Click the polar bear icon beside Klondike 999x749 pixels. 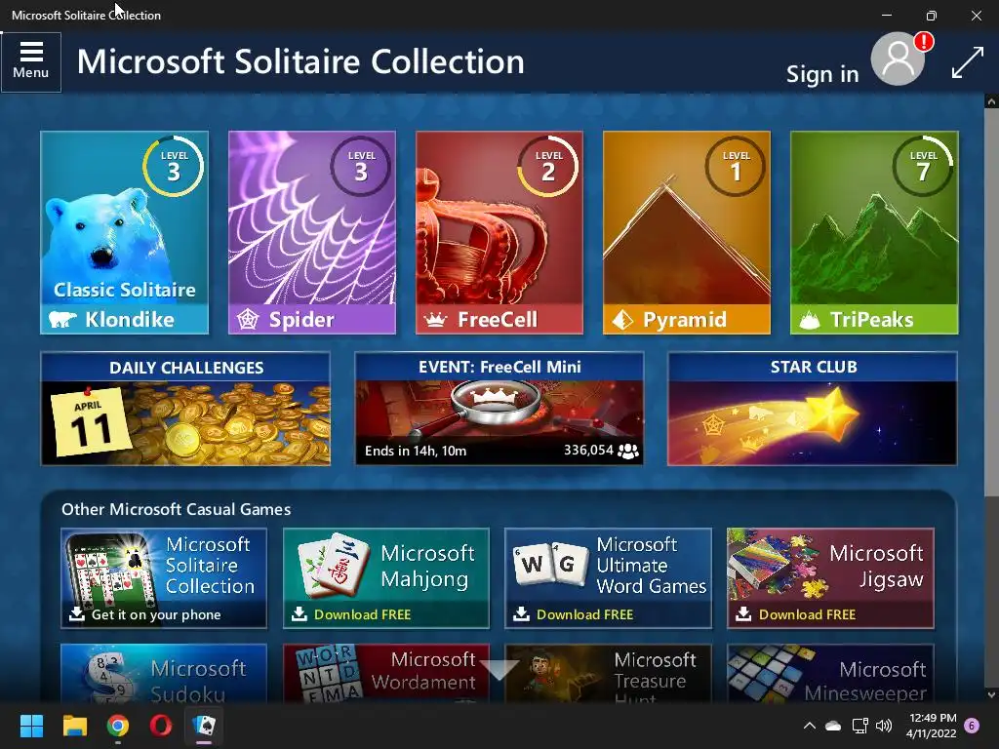62,319
